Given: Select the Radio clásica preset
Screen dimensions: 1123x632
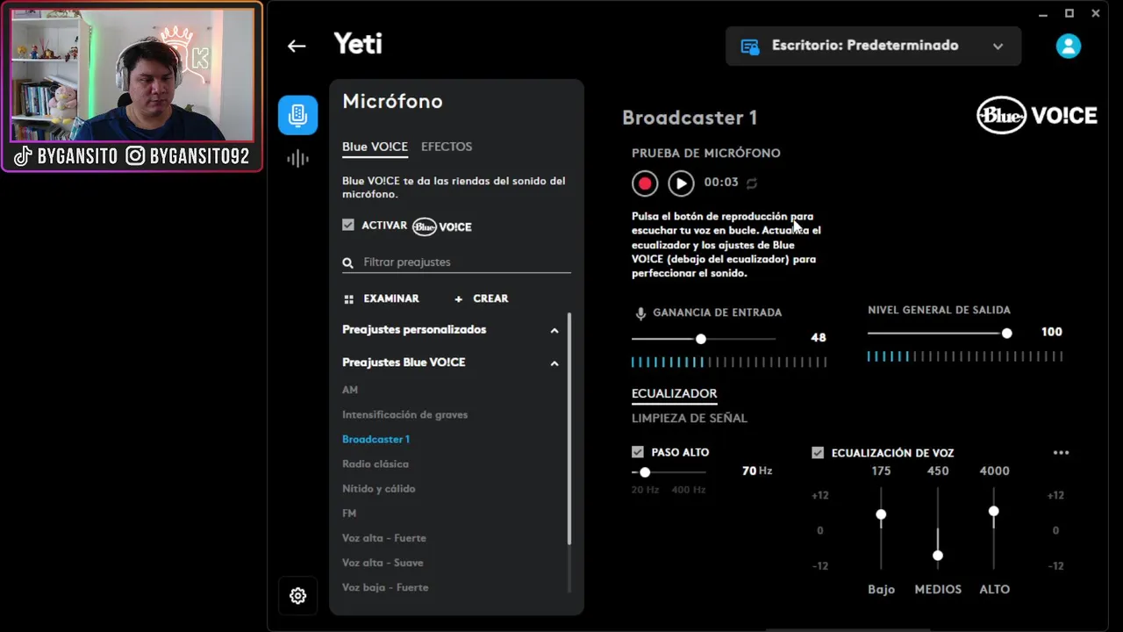Looking at the screenshot, I should pos(376,463).
